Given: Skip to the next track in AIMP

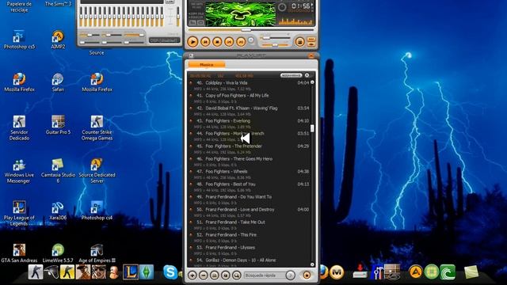Looking at the screenshot, I should pyautogui.click(x=241, y=42).
